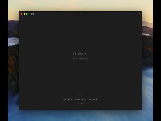Click the "Your next browser" tagline
Image resolution: width=161 pixels, height=121 pixels.
(x=80, y=59)
